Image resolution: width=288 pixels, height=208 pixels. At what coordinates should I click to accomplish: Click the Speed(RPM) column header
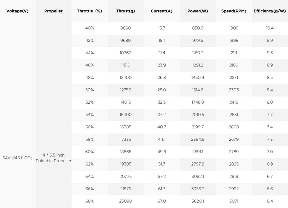[x=234, y=11]
